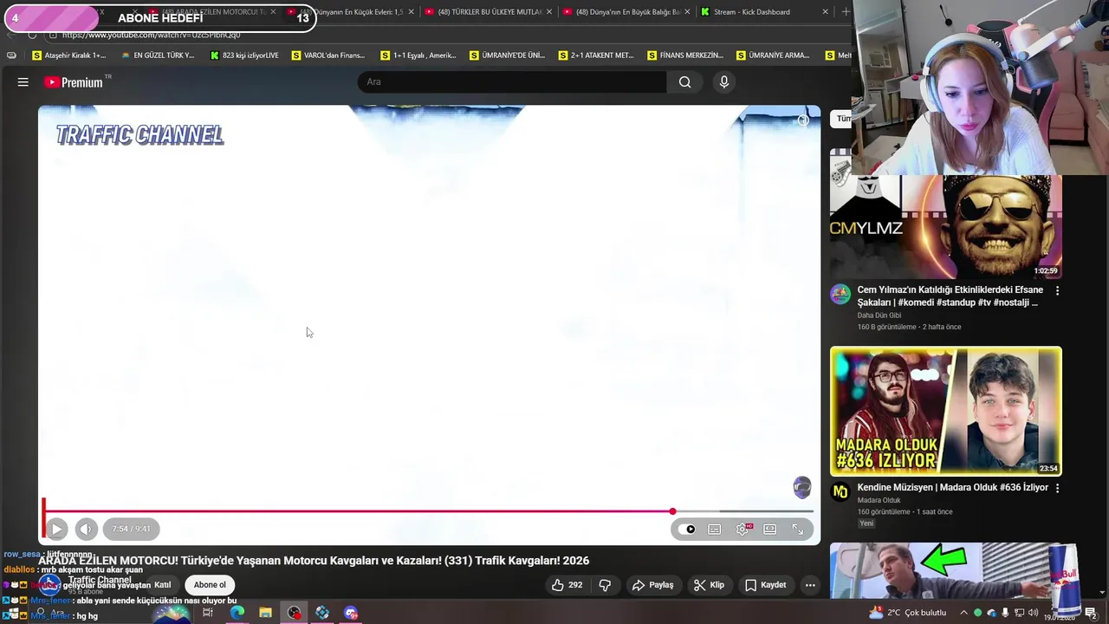Open Cem Yılmaz'ın Katıldığı Etkinliklerdeki title
1109x624 pixels.
pos(950,296)
